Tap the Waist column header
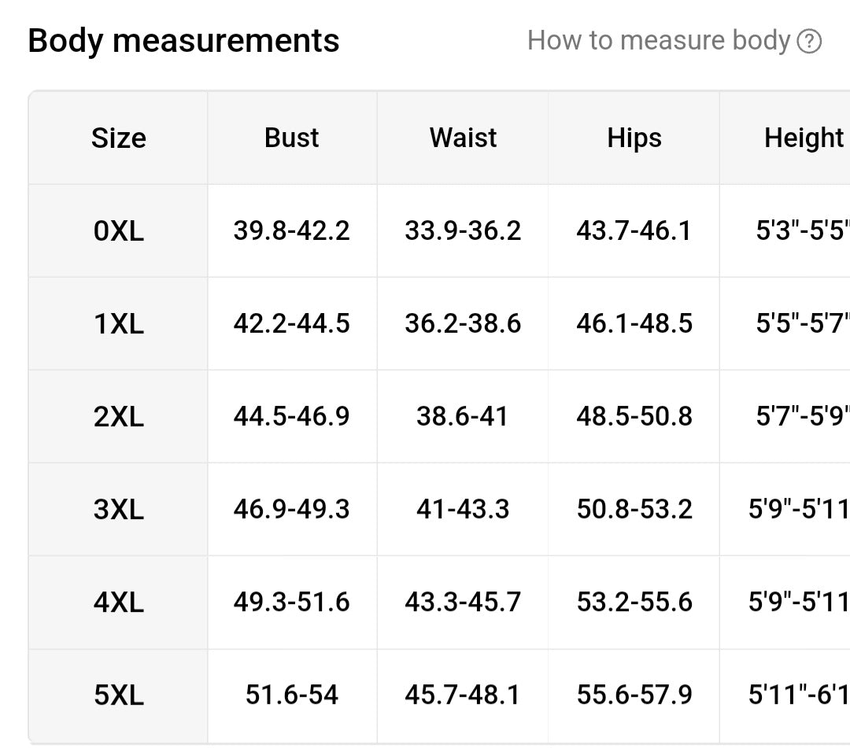The height and width of the screenshot is (748, 850). pos(463,138)
